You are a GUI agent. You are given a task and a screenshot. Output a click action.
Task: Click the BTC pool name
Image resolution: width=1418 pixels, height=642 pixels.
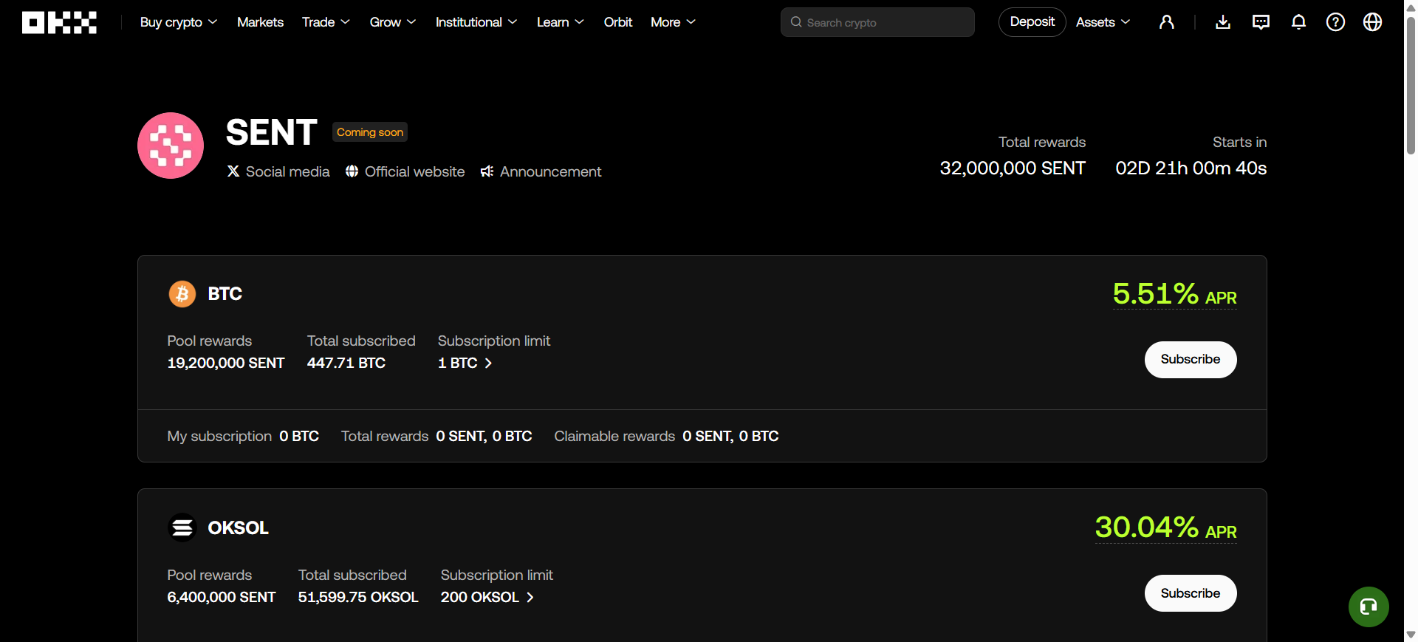pyautogui.click(x=225, y=294)
